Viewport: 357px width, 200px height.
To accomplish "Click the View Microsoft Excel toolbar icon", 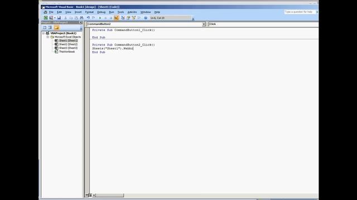I will [46, 18].
